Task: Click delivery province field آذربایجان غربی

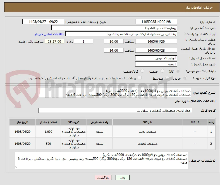Action: point(156,58)
